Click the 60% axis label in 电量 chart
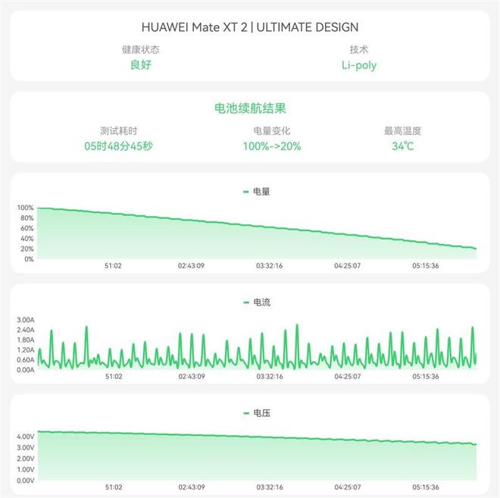This screenshot has width=500, height=498. [27, 228]
